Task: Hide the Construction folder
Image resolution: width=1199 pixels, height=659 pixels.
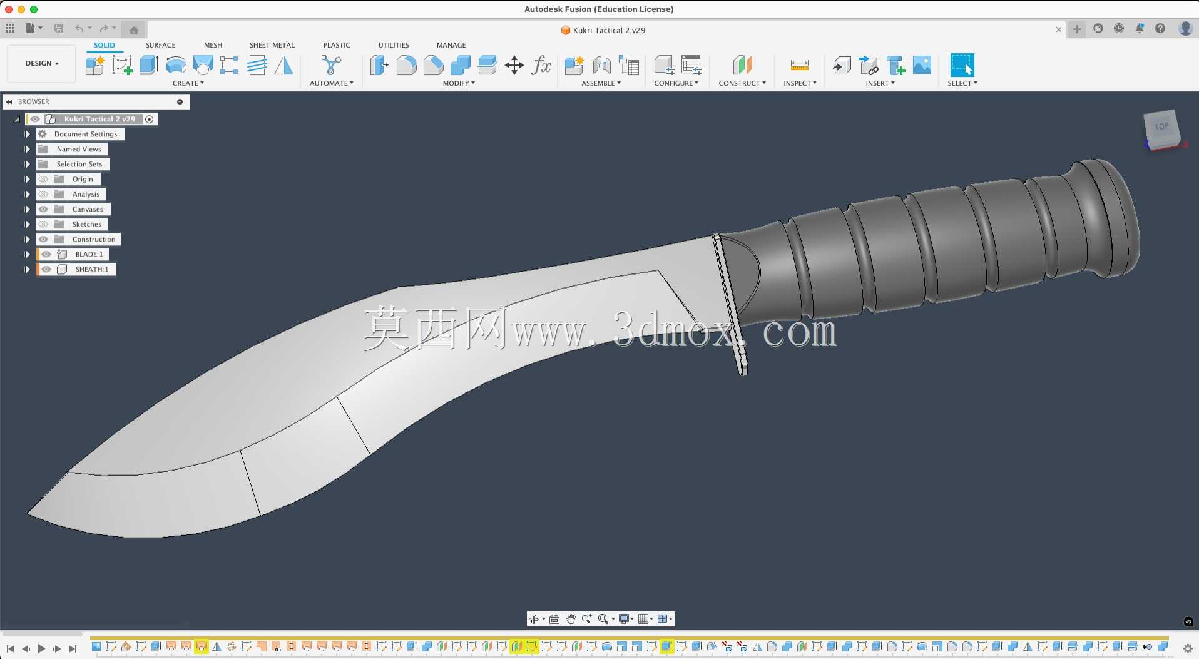Action: pos(43,239)
